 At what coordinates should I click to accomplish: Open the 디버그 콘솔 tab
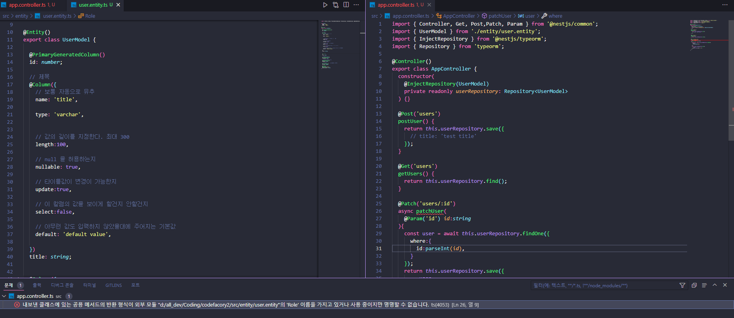(62, 285)
